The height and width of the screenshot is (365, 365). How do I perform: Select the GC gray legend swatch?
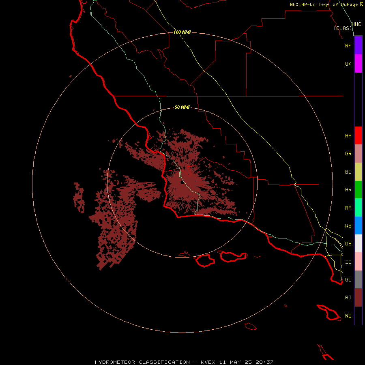[x=358, y=279]
